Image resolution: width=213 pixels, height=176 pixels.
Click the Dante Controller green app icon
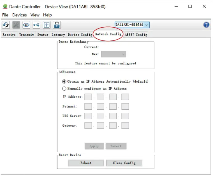5,6
